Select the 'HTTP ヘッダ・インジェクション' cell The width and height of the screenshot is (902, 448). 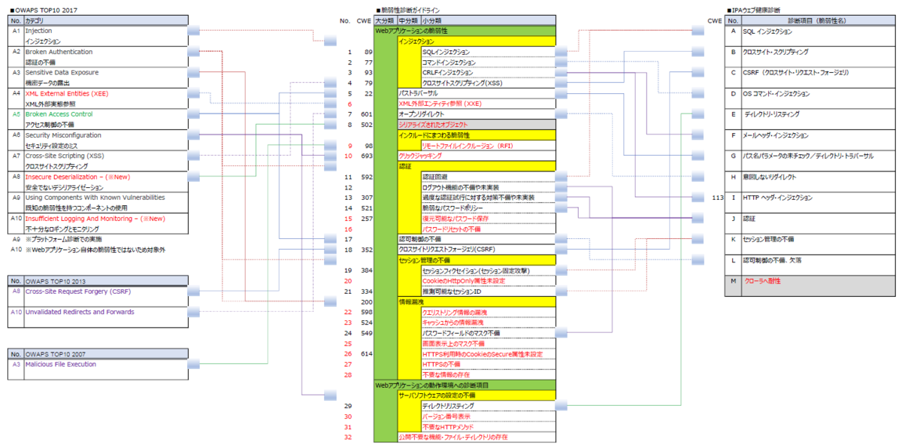pyautogui.click(x=819, y=198)
